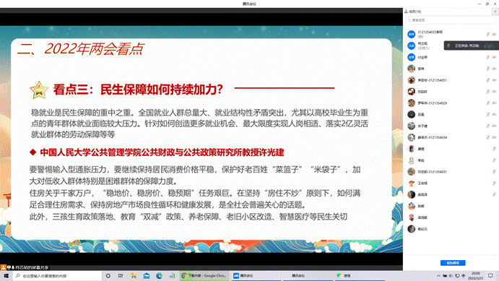Open Microsoft Edge from the taskbar
The height and width of the screenshot is (281, 499).
(159, 276)
